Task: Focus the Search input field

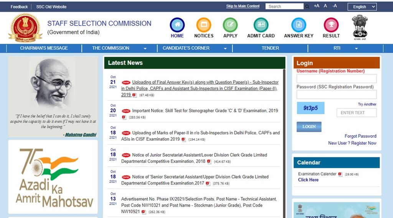Action: tap(284, 6)
